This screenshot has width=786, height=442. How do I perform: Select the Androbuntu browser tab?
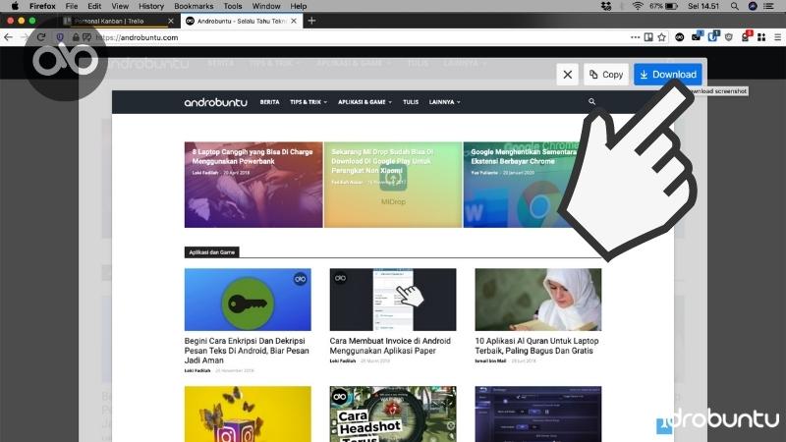[241, 21]
